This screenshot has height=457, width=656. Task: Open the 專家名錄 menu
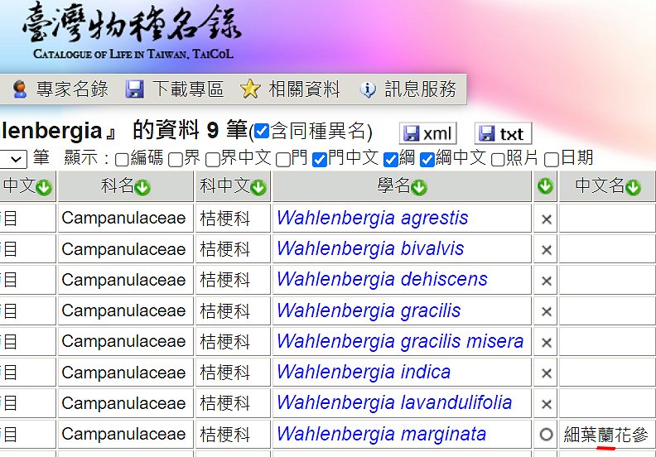[60, 89]
